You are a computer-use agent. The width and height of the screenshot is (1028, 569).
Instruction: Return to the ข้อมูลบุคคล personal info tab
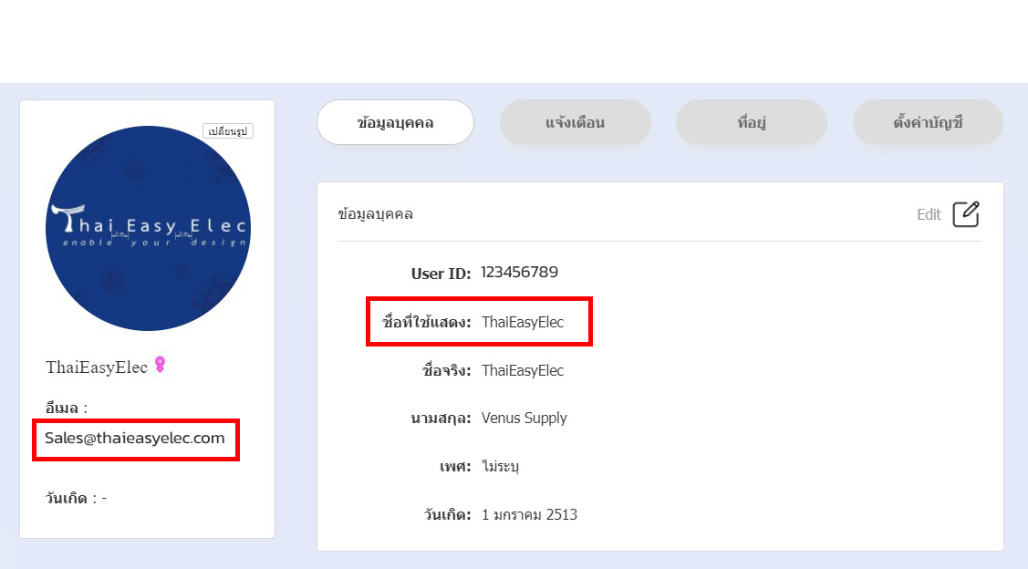(395, 122)
